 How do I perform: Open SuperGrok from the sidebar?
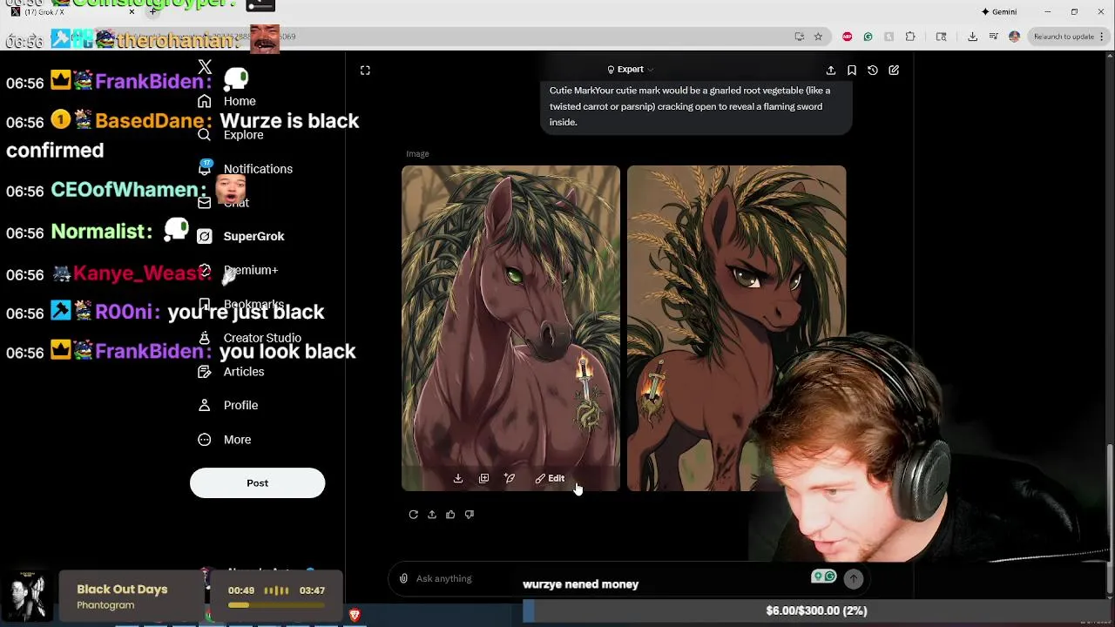pos(241,236)
